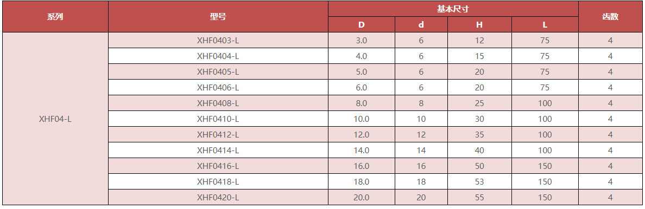Viewport: 645px width, 209px height.
Task: Click model XHF0410-L
Action: click(x=218, y=119)
